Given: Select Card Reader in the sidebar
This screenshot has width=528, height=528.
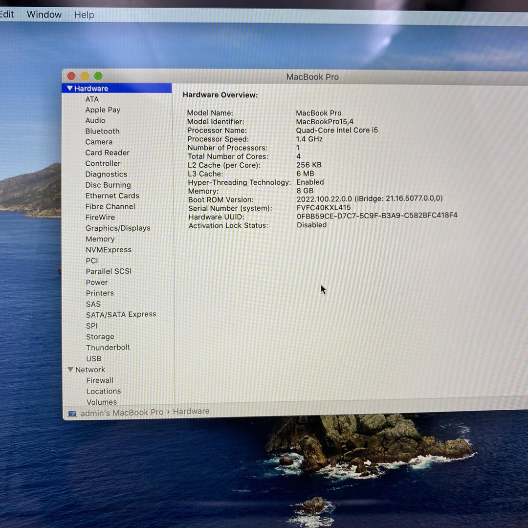Looking at the screenshot, I should [108, 153].
